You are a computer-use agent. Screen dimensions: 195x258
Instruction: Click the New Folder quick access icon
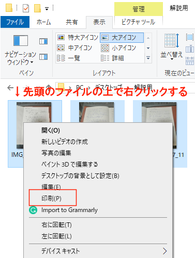click(37, 8)
